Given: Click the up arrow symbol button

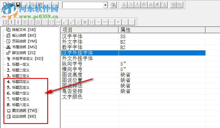Looking at the screenshot, I should pyautogui.click(x=11, y=22).
